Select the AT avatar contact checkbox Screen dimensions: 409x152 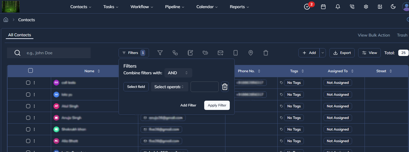[28, 106]
